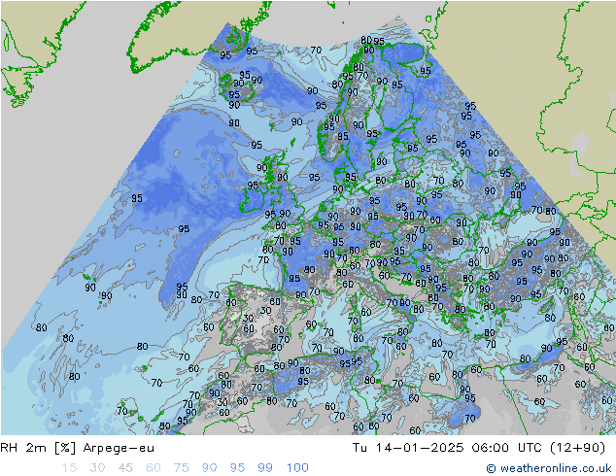Click the legend value 95

tap(237, 468)
